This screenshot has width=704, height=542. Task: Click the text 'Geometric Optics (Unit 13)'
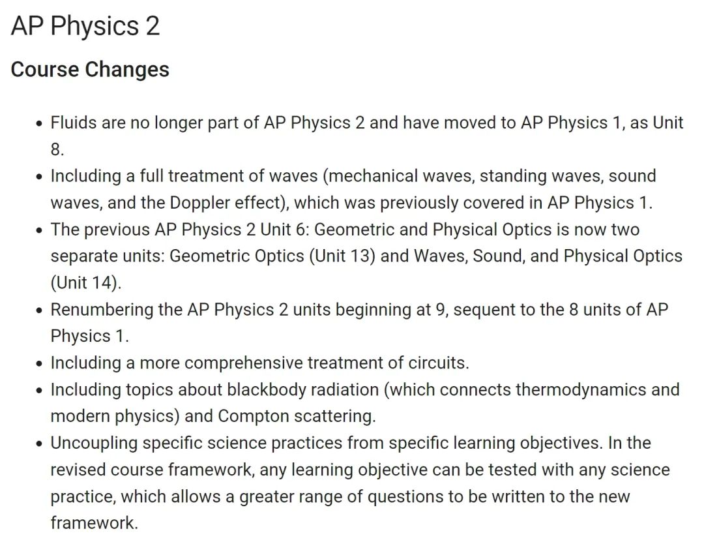[x=272, y=256]
